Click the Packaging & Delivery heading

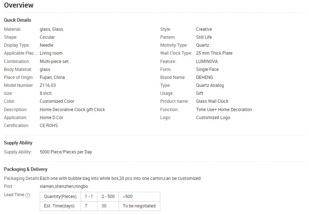tap(26, 169)
